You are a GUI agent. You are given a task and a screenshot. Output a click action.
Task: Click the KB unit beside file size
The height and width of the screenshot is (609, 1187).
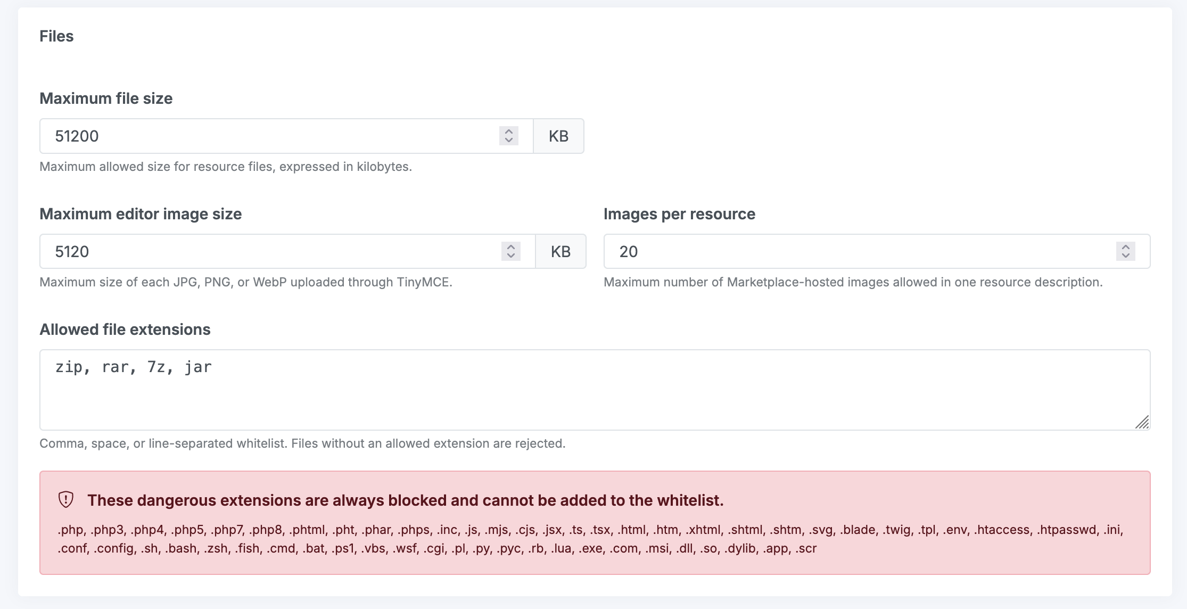[x=558, y=136]
